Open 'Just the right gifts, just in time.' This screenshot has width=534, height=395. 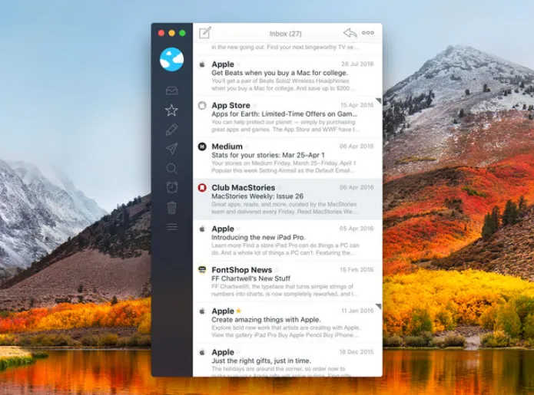tap(287, 360)
